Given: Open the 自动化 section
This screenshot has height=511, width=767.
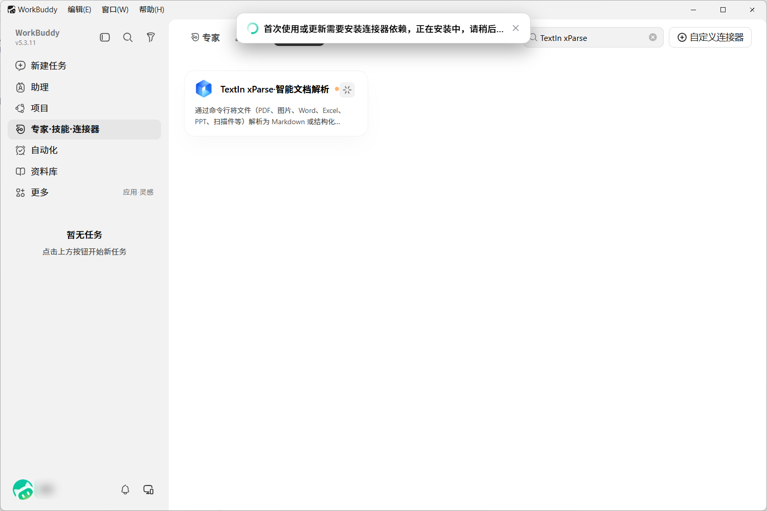Looking at the screenshot, I should [84, 150].
